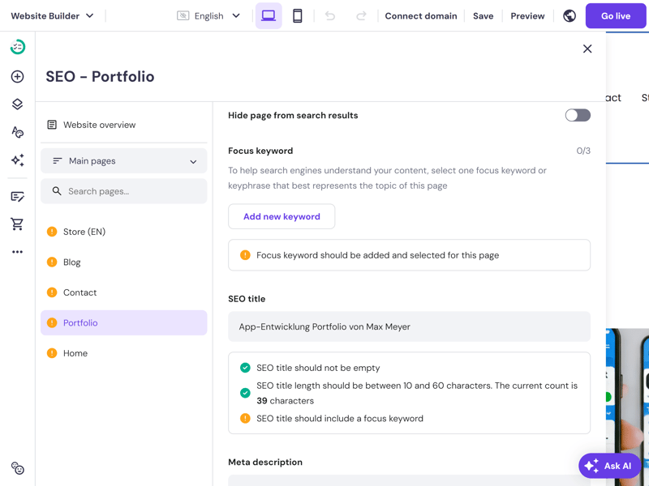Select the Contact page
Viewport: 649px width, 486px height.
(124, 292)
